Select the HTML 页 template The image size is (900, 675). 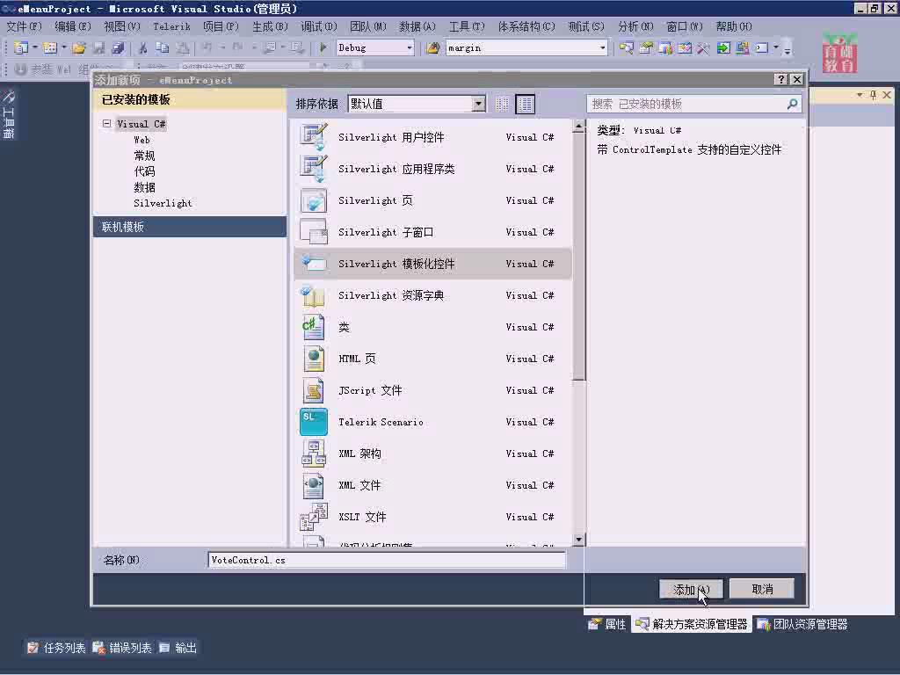[x=433, y=359]
